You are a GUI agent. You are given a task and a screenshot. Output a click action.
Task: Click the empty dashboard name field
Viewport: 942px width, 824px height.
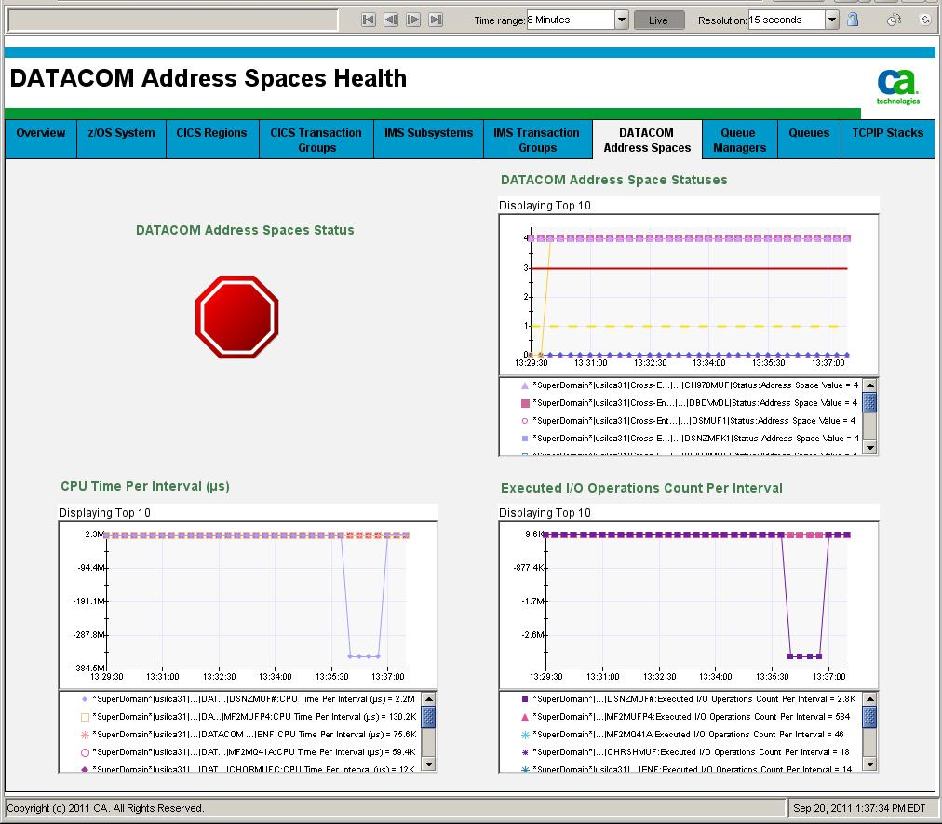[x=173, y=20]
